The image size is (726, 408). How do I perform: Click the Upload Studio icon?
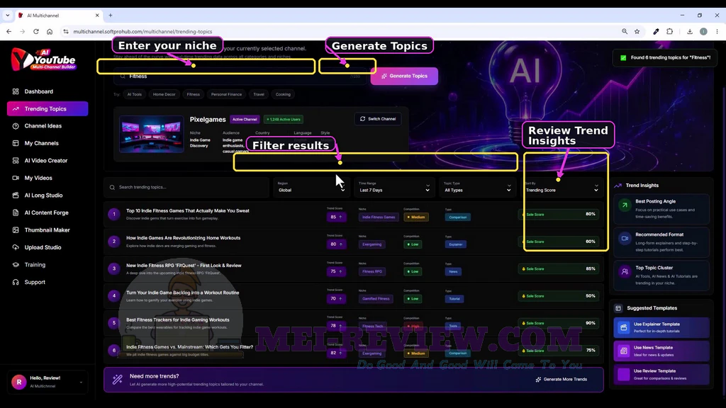tap(16, 247)
